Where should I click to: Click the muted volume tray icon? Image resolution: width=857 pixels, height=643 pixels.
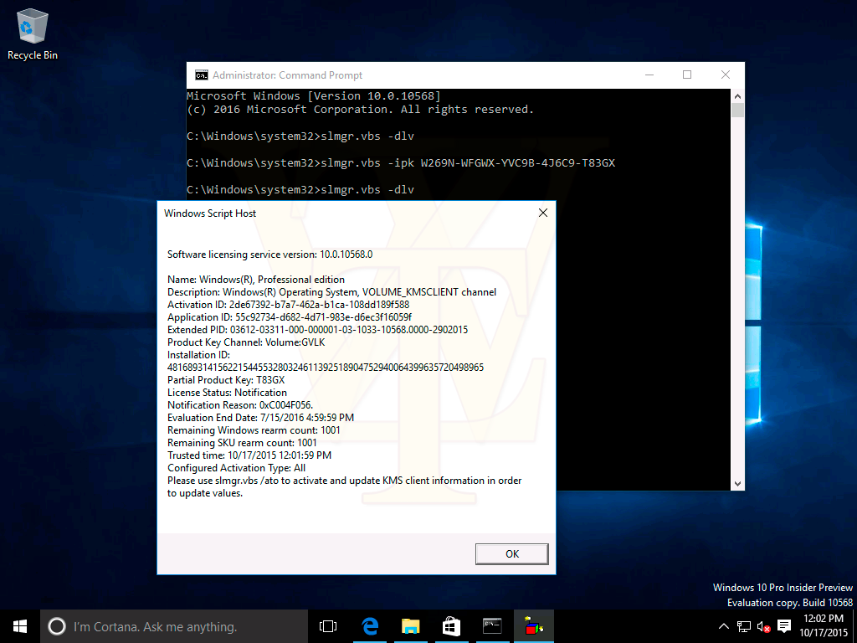point(763,626)
